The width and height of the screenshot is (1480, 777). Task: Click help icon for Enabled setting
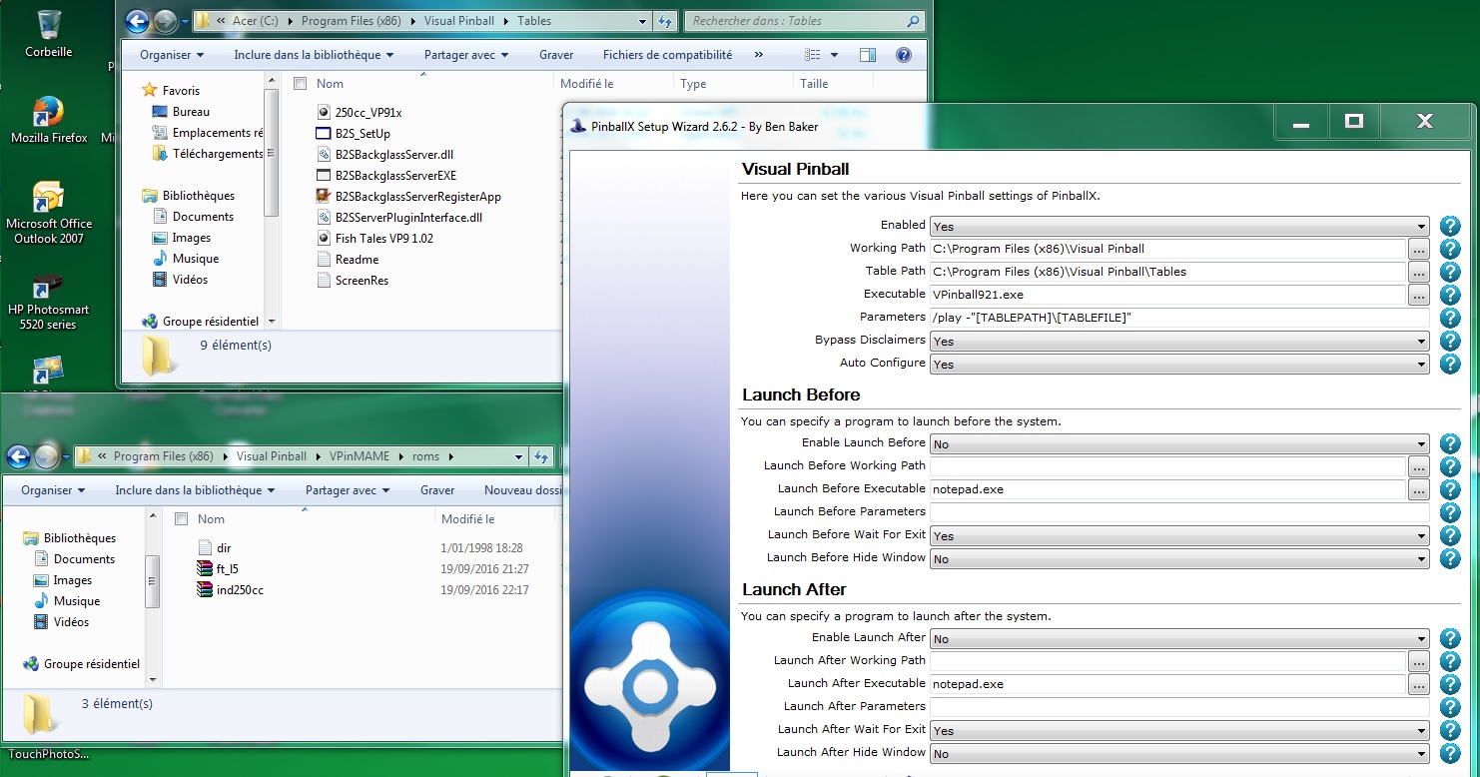[1450, 227]
